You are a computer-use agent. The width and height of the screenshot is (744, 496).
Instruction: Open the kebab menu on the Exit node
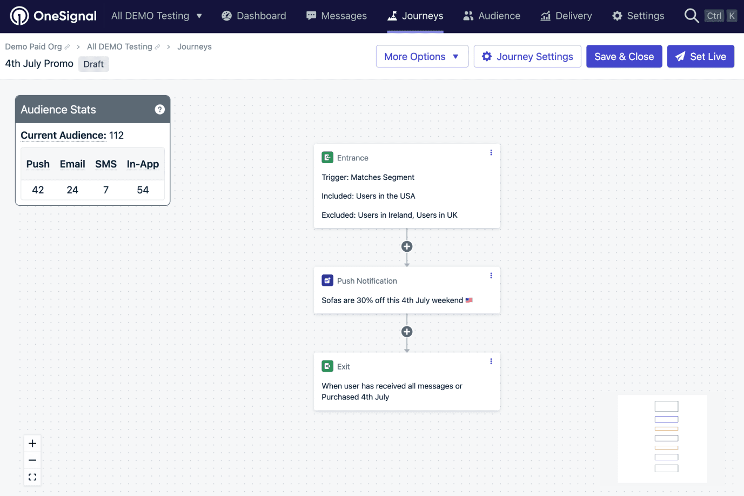click(x=491, y=361)
